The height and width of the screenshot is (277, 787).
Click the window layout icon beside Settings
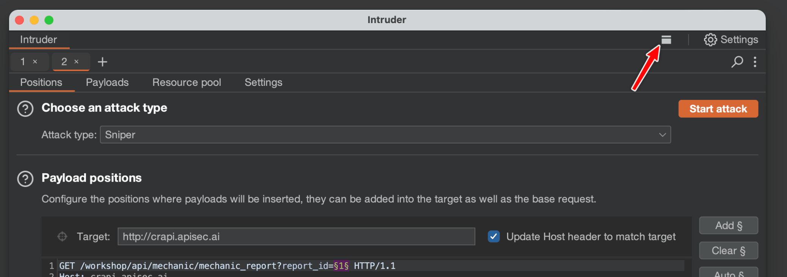(666, 40)
